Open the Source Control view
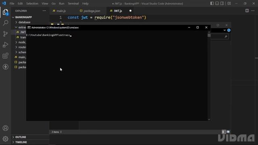Screen dimensions: 258x145 point(5,34)
